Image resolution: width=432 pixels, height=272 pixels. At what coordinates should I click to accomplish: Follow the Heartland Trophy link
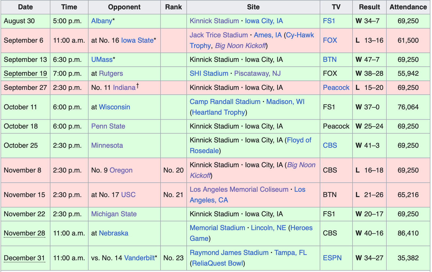point(218,113)
